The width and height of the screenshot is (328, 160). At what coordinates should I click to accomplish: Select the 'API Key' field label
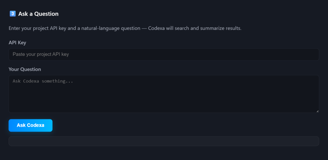point(17,43)
